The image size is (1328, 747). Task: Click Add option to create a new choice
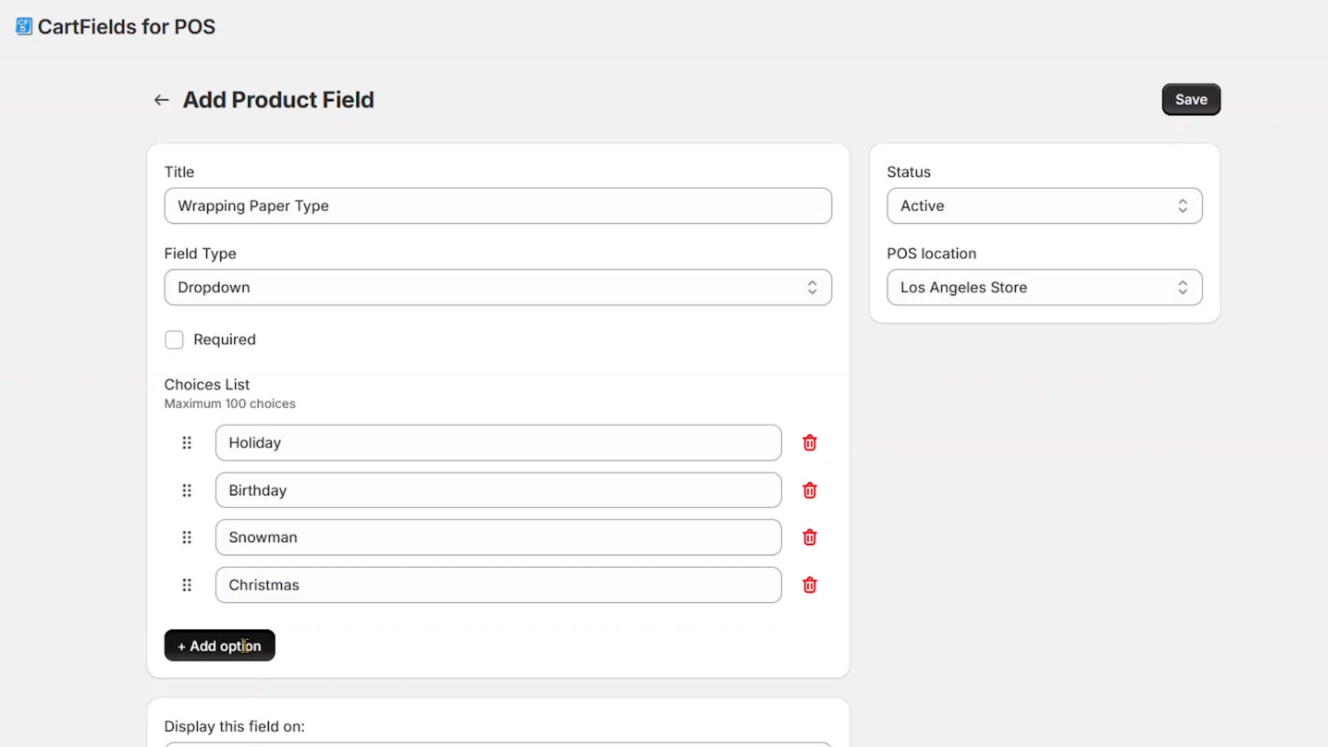pos(219,645)
